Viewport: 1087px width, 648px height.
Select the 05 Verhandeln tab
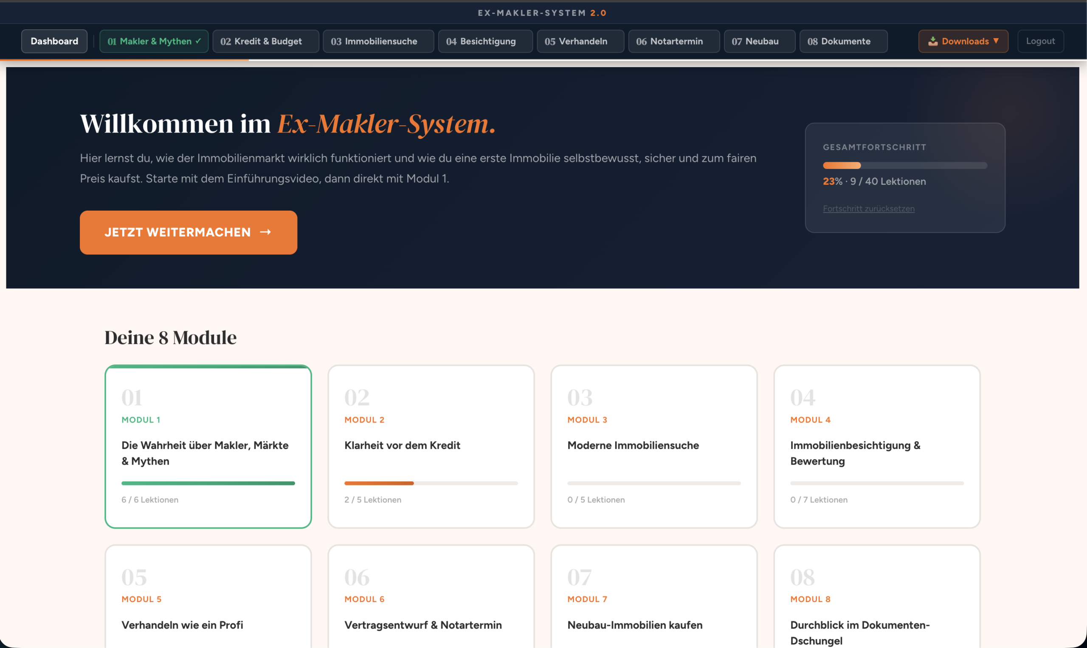pyautogui.click(x=580, y=41)
